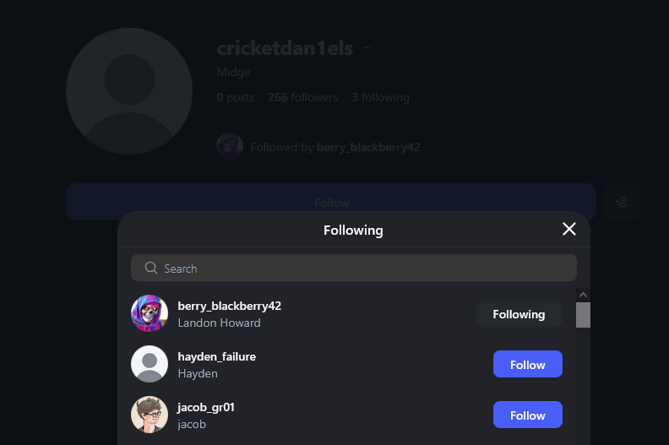The image size is (669, 445).
Task: Click cricketdan1els large profile picture
Action: (x=129, y=91)
